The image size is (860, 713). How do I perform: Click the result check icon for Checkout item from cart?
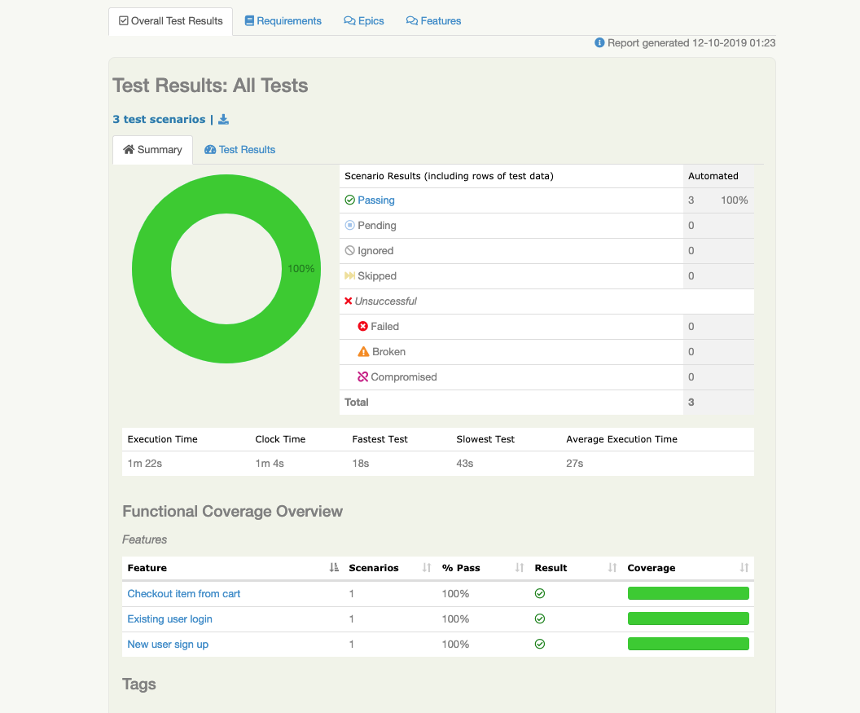tap(540, 594)
